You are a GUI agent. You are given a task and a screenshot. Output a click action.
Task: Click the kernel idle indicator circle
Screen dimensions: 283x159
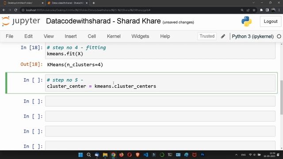point(279,36)
